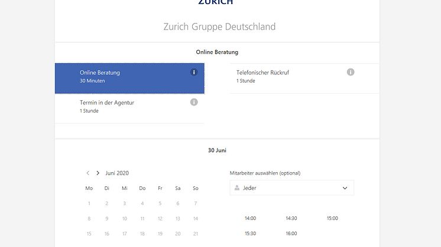Open info icon for Online Beratung
Image resolution: width=441 pixels, height=247 pixels.
point(194,72)
